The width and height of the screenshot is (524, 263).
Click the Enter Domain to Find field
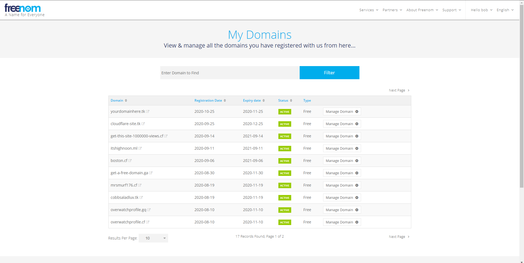click(229, 73)
